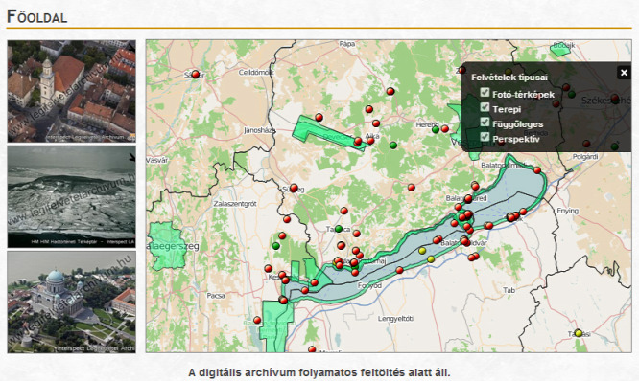
Task: Toggle the Függőleges checkbox
Action: (x=485, y=122)
